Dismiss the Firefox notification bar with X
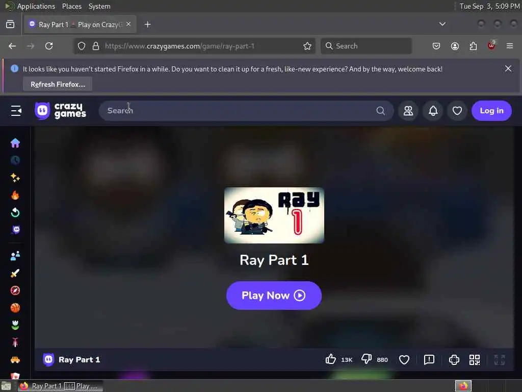 tap(508, 69)
